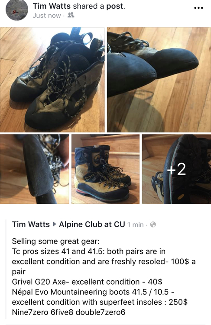Viewport: 211px width, 325px height.
Task: View photo of both grey climbing shoes
Action: click(x=52, y=80)
